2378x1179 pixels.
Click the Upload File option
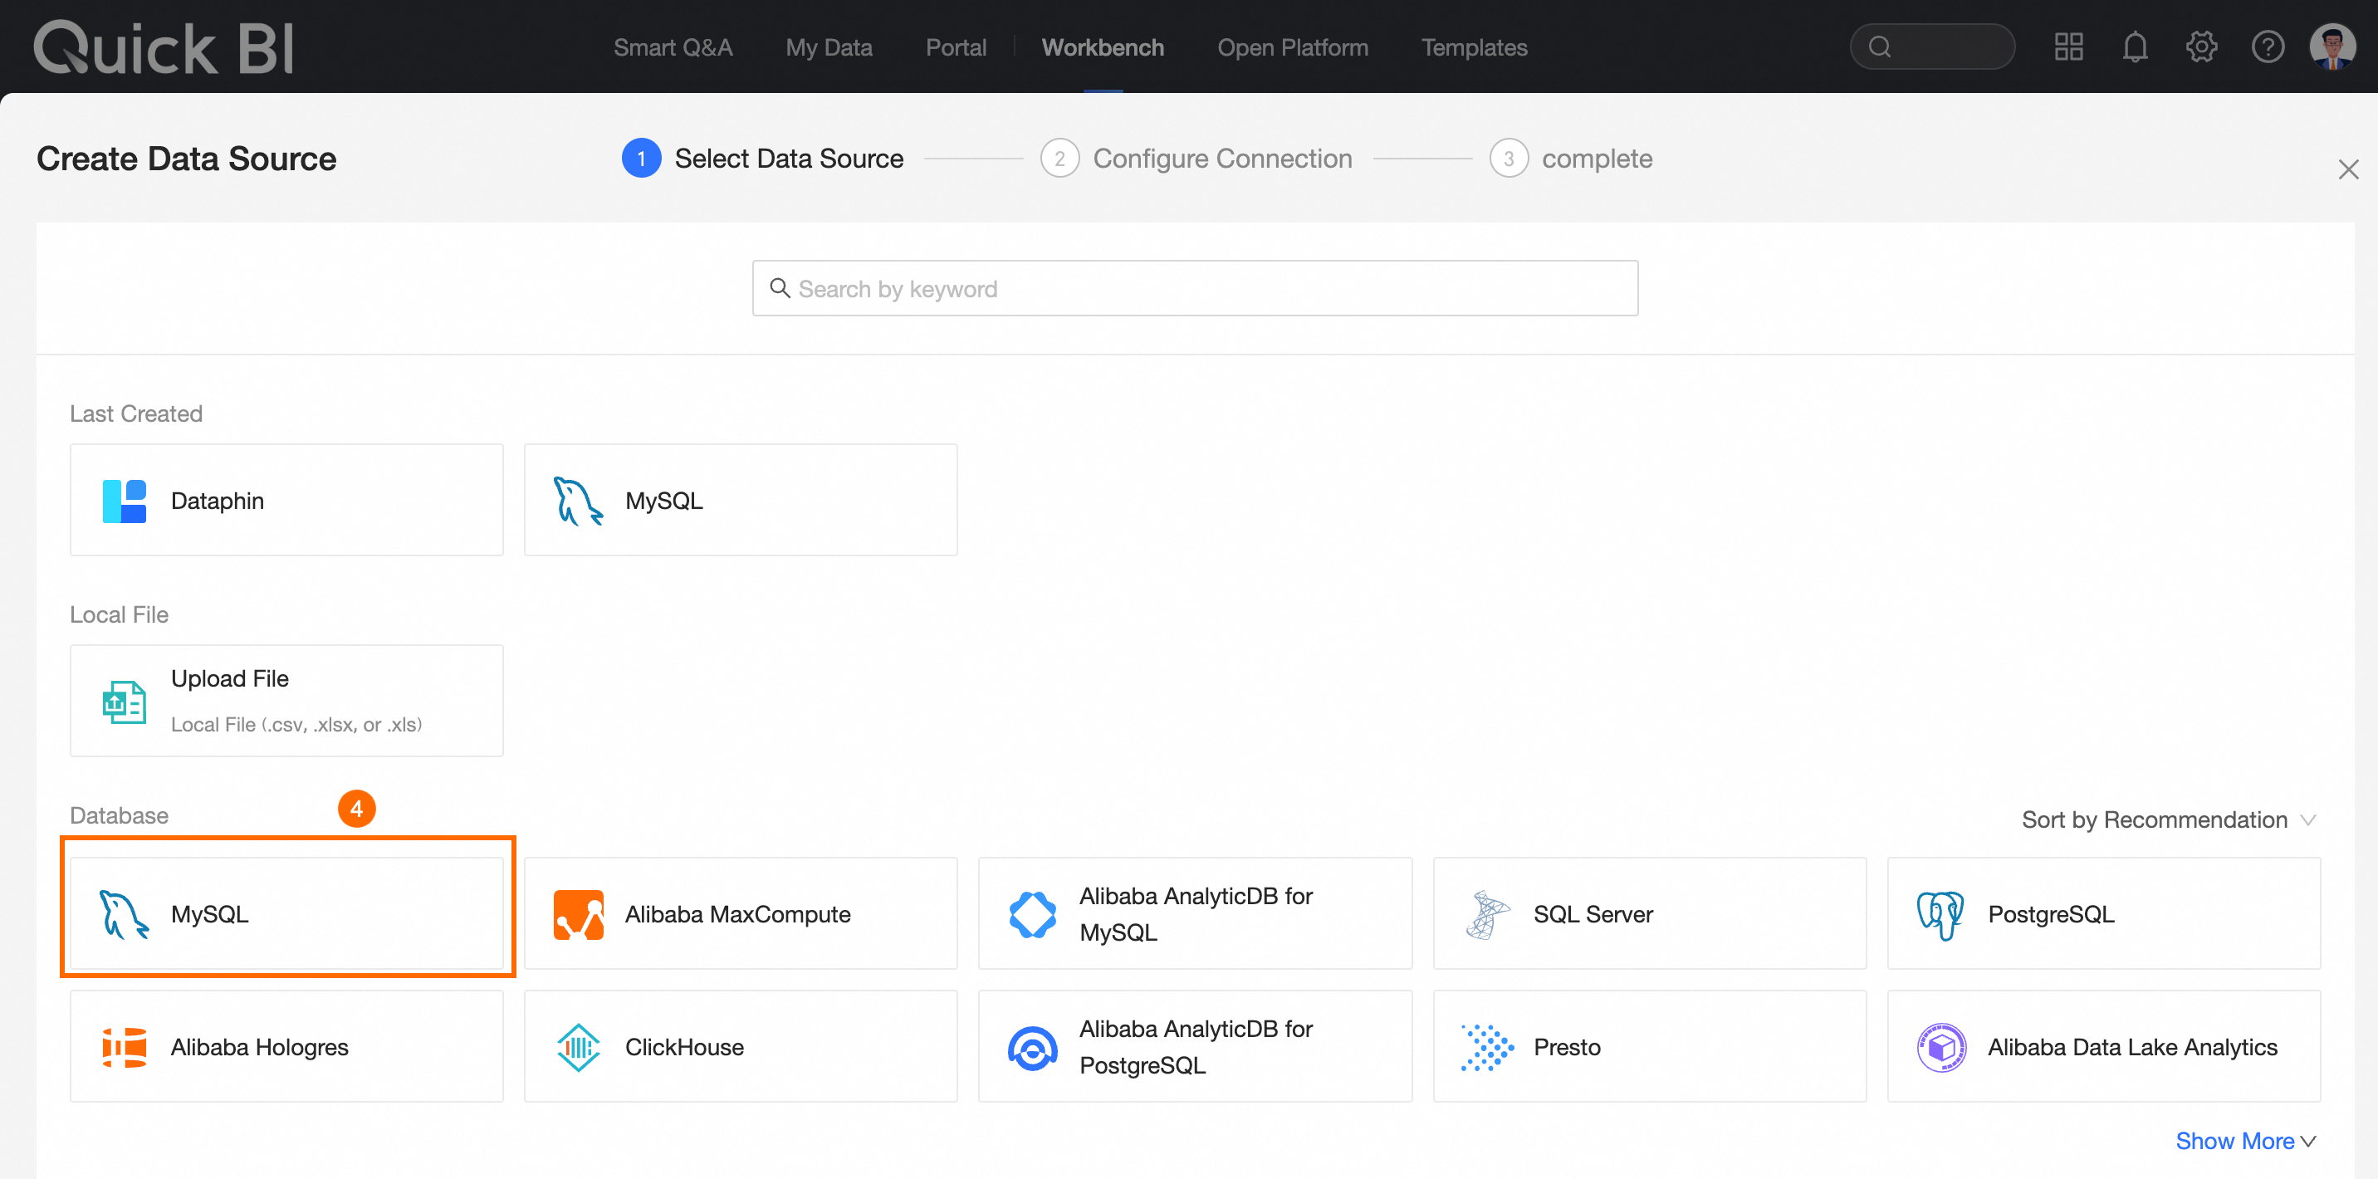point(286,701)
